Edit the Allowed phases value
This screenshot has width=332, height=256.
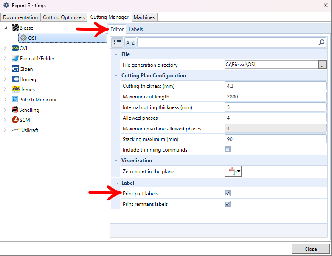click(x=276, y=118)
